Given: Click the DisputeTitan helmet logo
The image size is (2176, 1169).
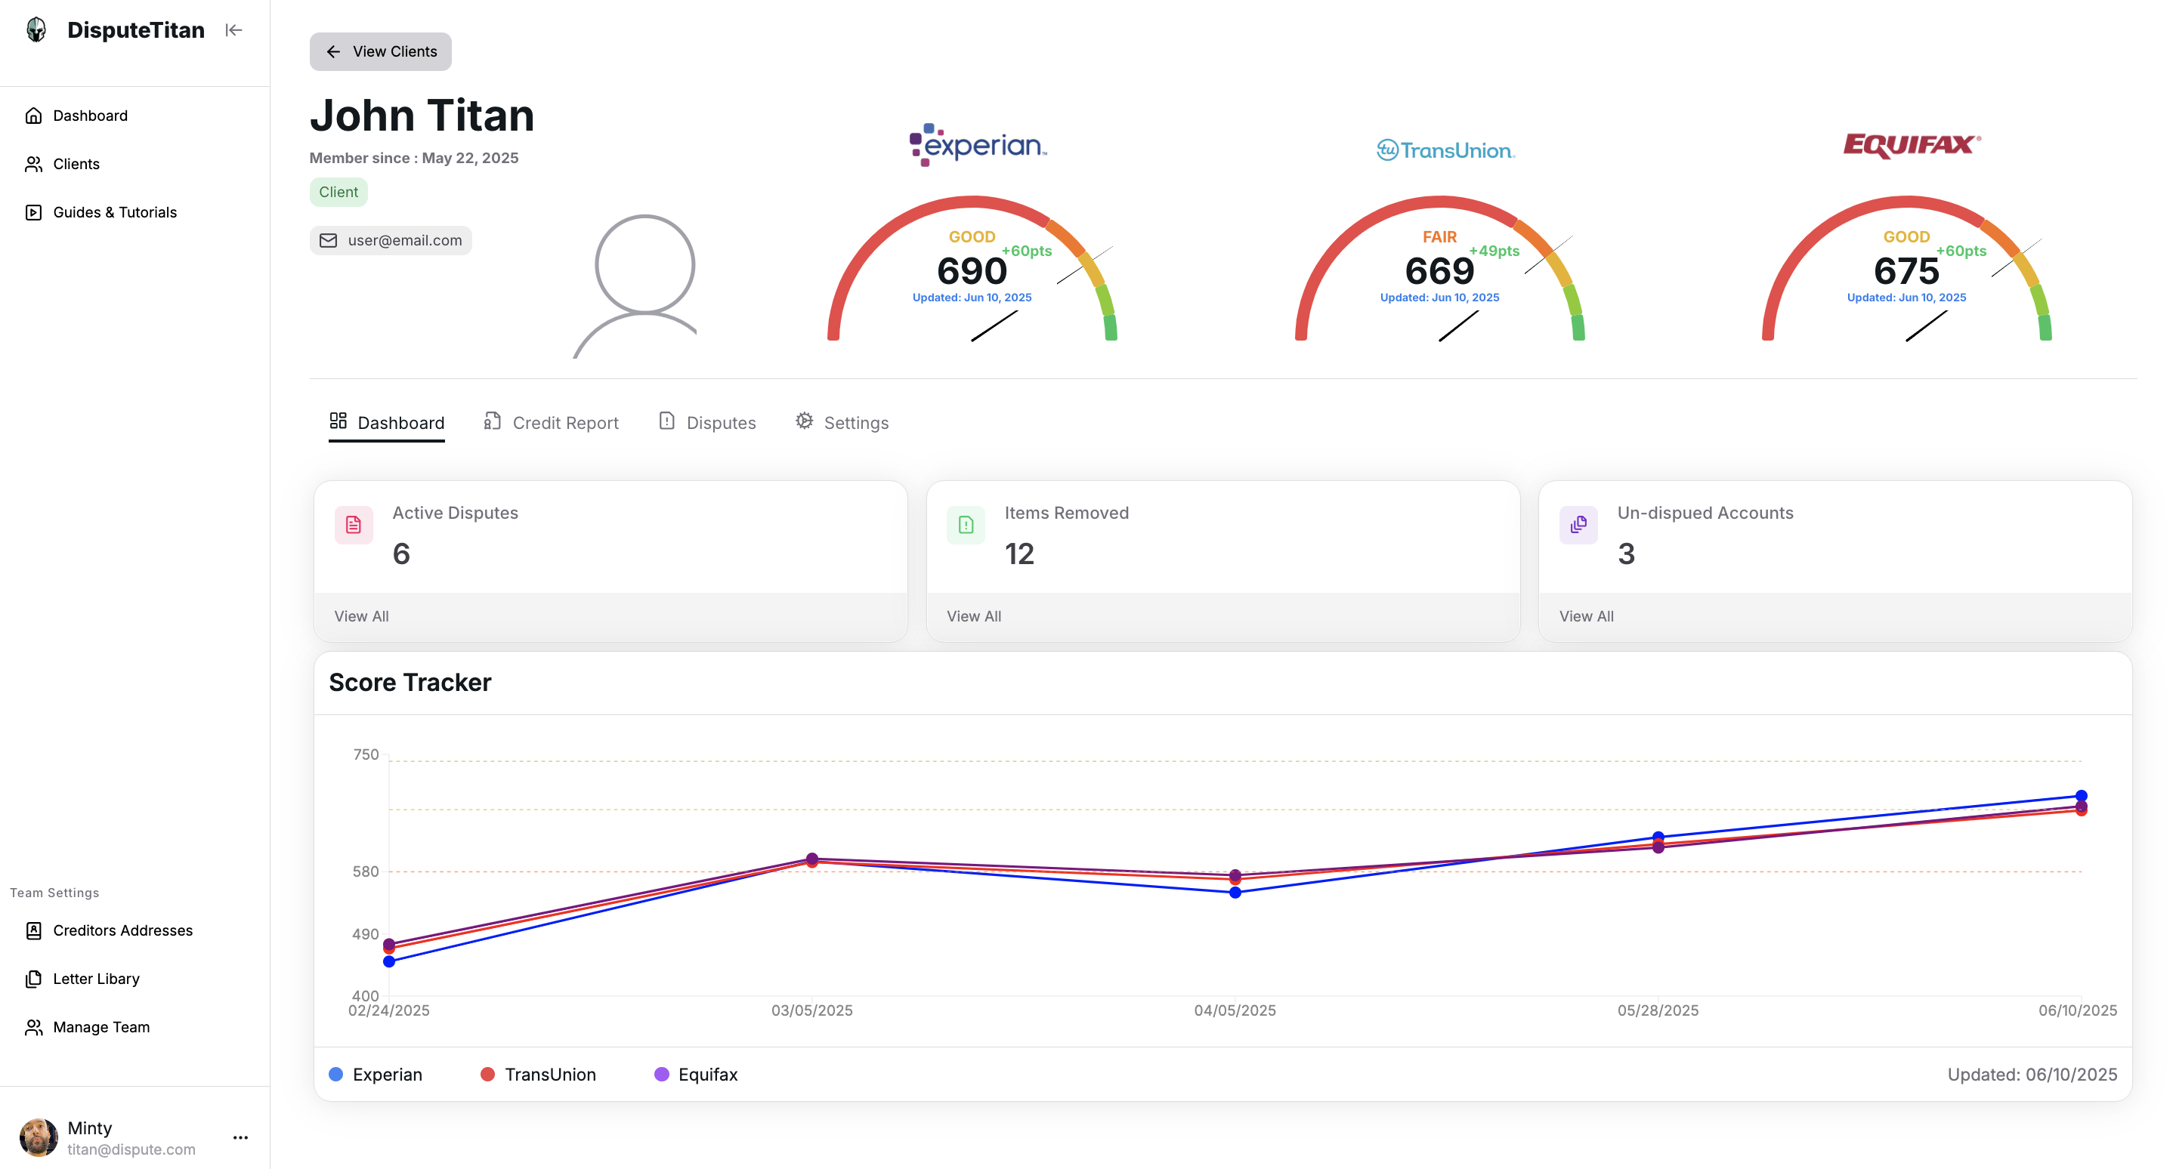Looking at the screenshot, I should point(36,30).
